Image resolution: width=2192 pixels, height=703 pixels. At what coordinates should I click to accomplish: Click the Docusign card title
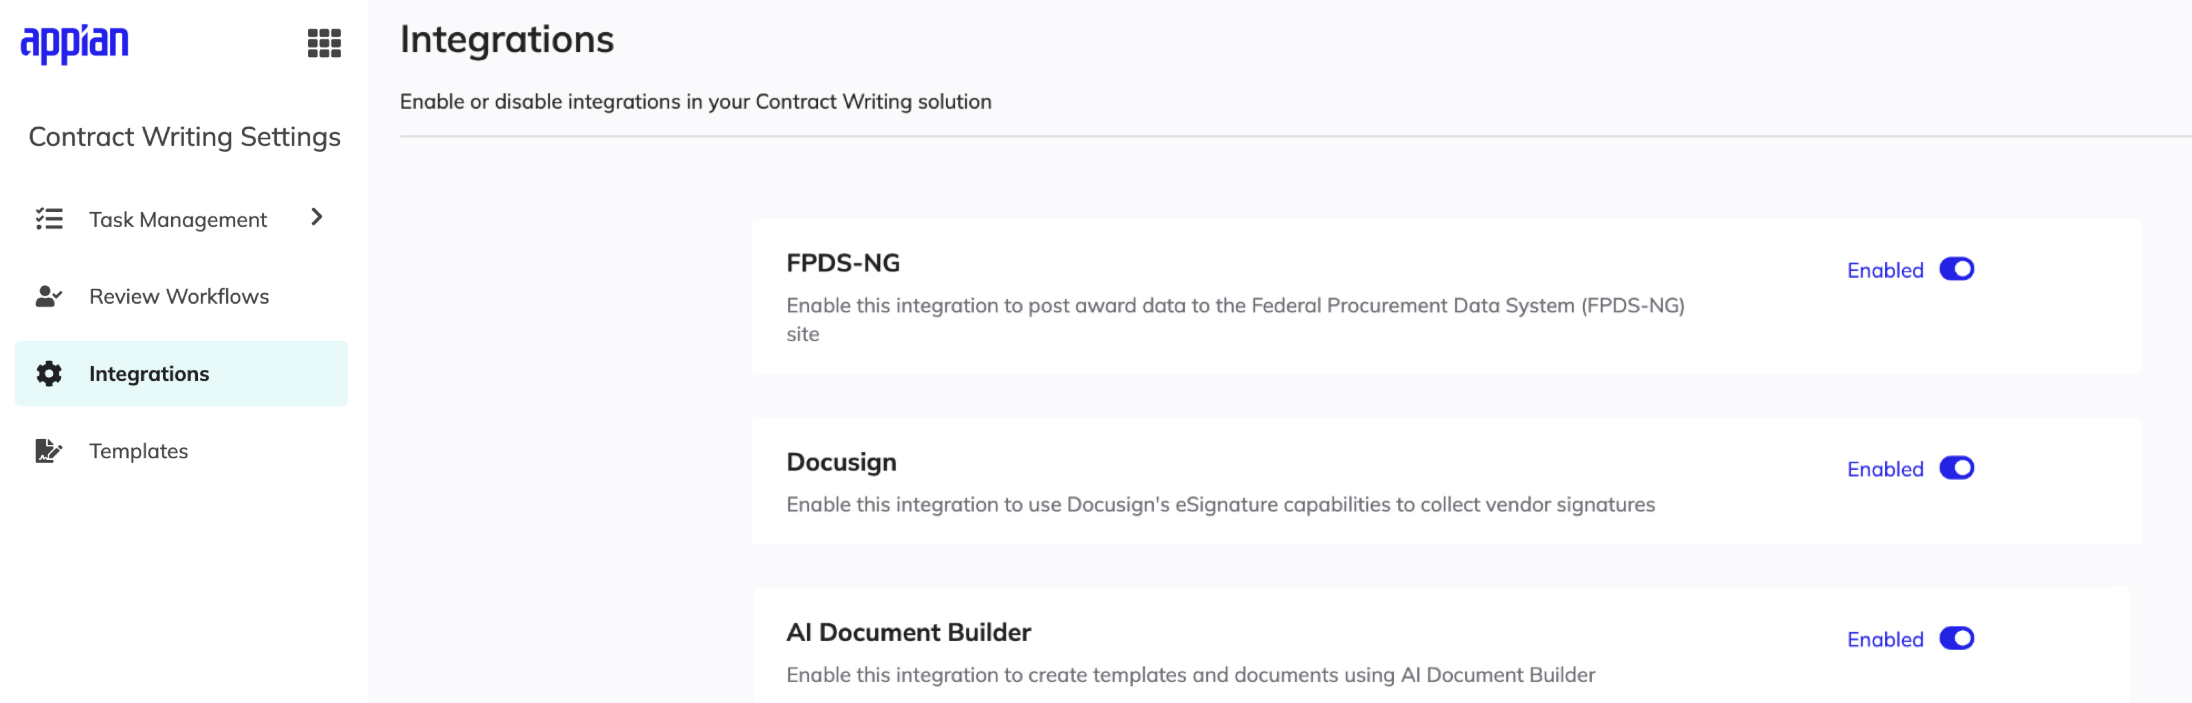(841, 461)
